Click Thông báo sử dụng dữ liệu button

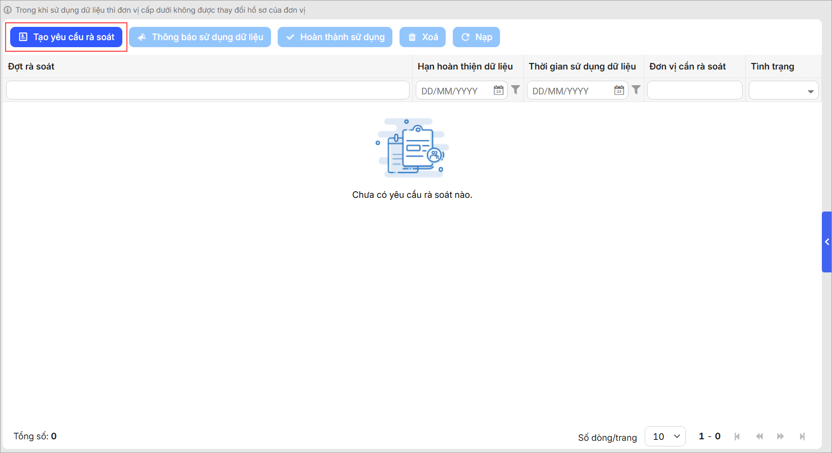click(x=199, y=37)
